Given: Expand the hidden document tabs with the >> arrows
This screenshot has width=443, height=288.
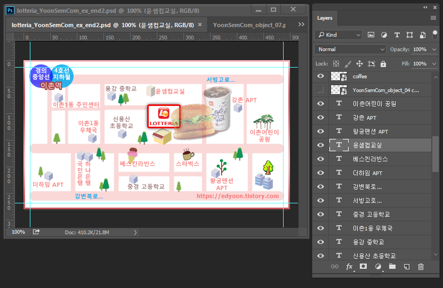Looking at the screenshot, I should point(301,24).
